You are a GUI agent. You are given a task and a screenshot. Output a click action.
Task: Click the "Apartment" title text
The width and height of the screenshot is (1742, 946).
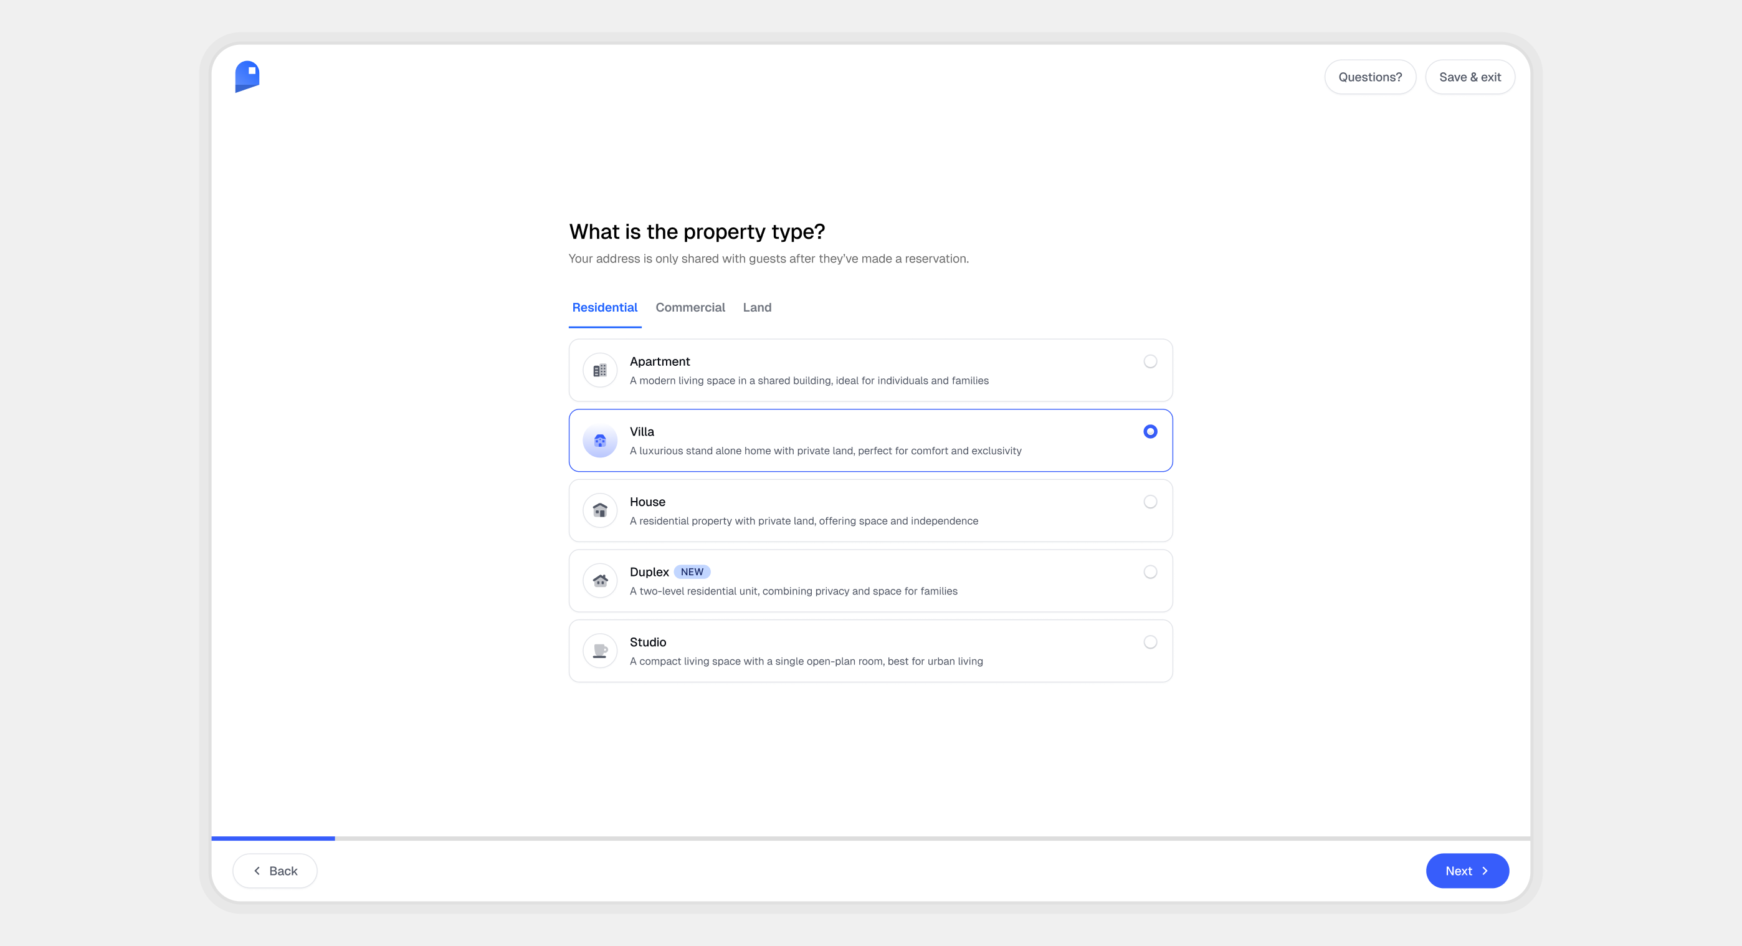[659, 362]
